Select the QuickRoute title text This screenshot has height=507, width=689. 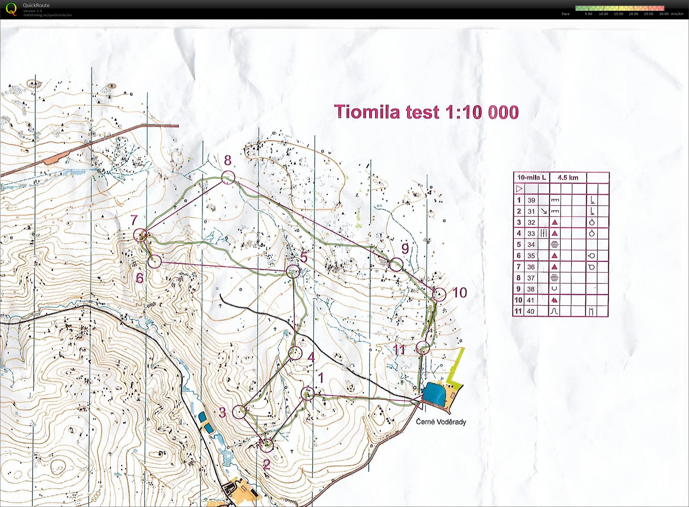pyautogui.click(x=36, y=5)
